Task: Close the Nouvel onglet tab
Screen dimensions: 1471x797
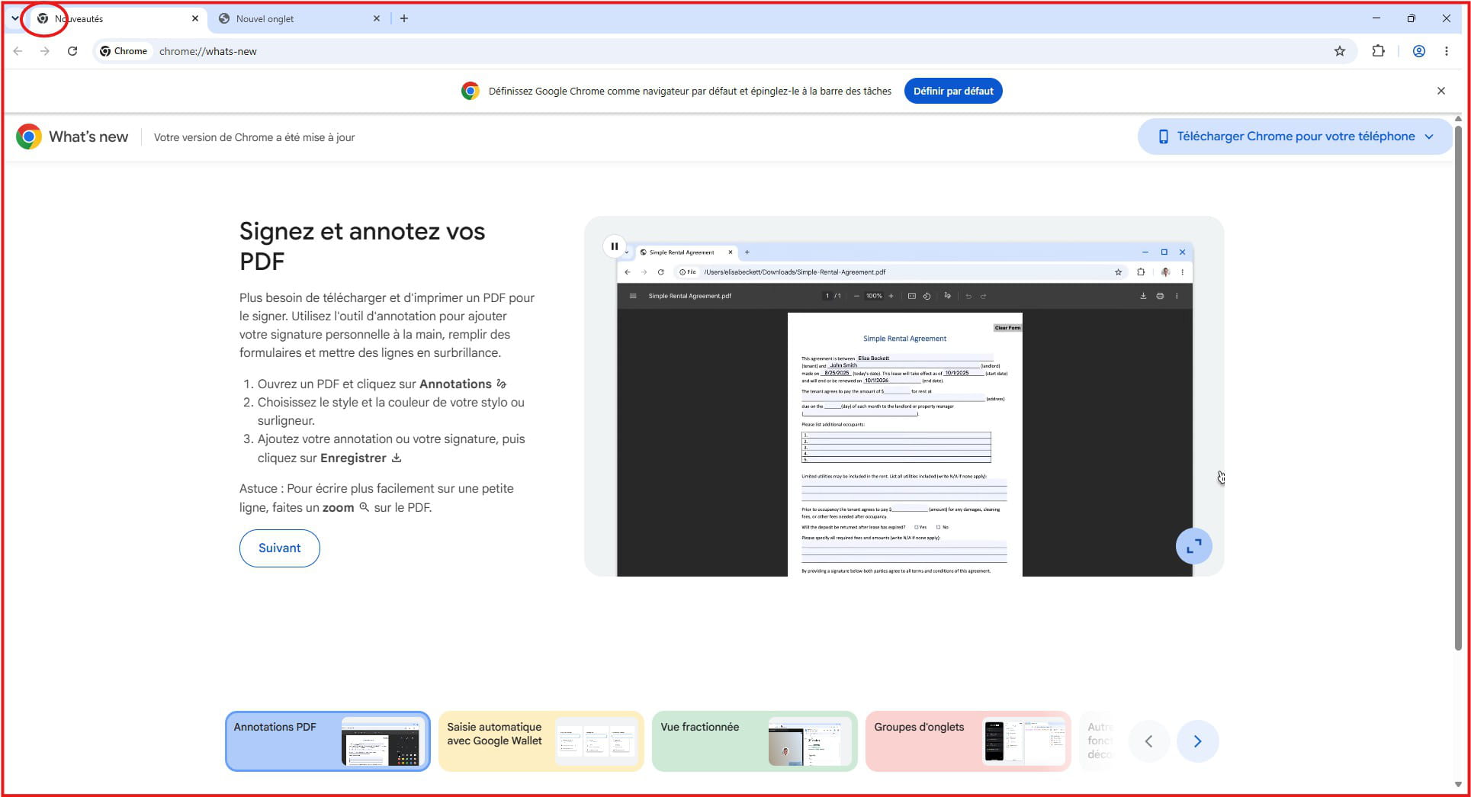Action: 377,18
